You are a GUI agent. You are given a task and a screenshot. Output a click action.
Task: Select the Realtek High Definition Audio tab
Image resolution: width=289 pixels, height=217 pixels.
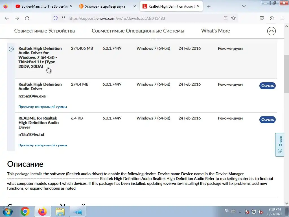171,6
